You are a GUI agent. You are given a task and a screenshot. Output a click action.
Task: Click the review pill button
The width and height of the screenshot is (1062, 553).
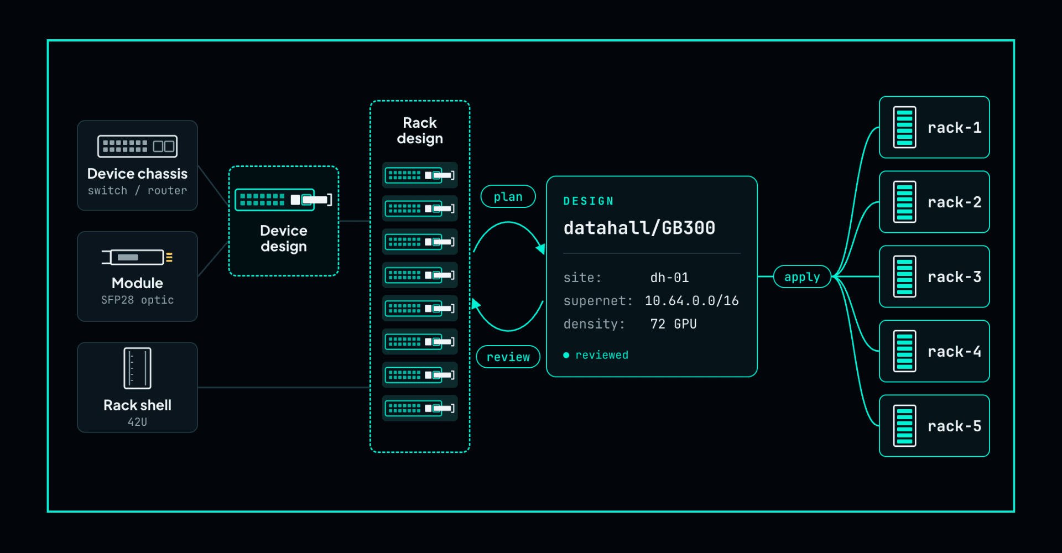pyautogui.click(x=508, y=357)
